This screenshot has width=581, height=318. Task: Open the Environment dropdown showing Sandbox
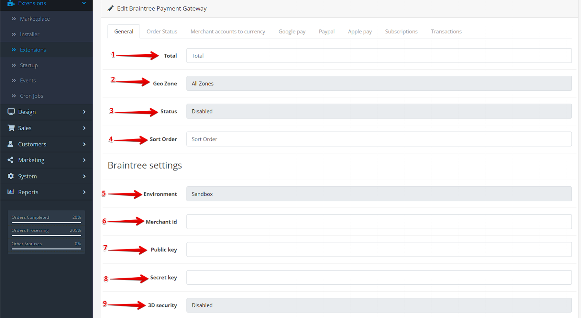pyautogui.click(x=379, y=194)
